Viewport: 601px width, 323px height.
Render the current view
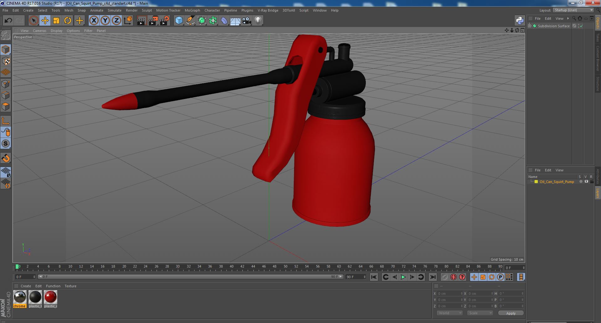pyautogui.click(x=142, y=21)
